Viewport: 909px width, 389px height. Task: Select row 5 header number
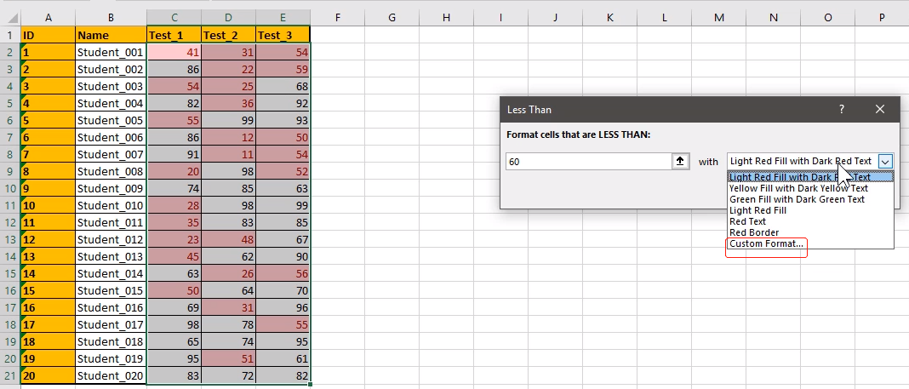pyautogui.click(x=10, y=103)
